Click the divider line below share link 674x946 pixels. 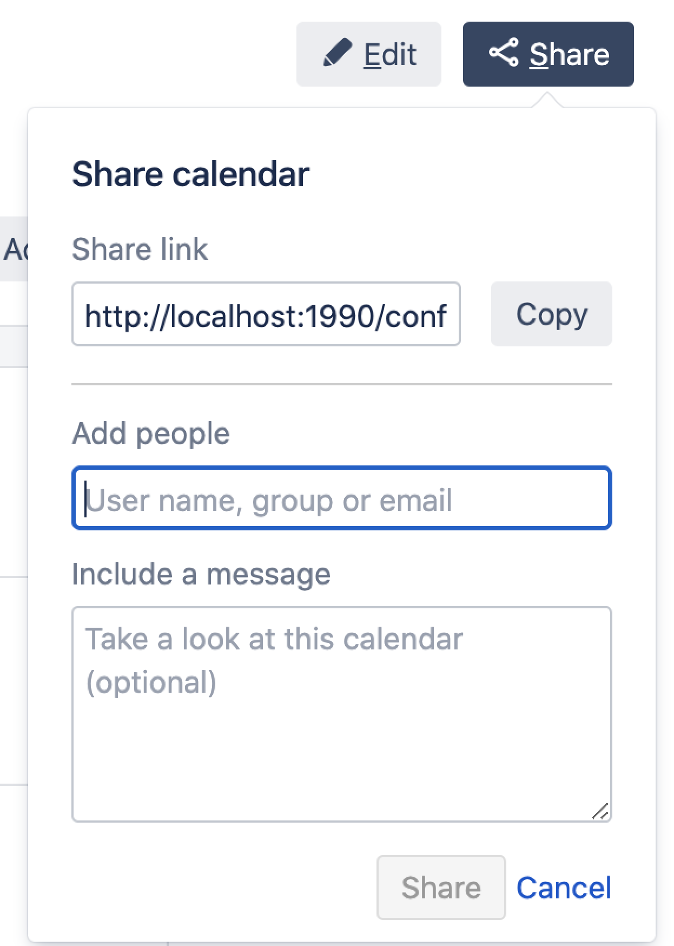[x=341, y=384]
